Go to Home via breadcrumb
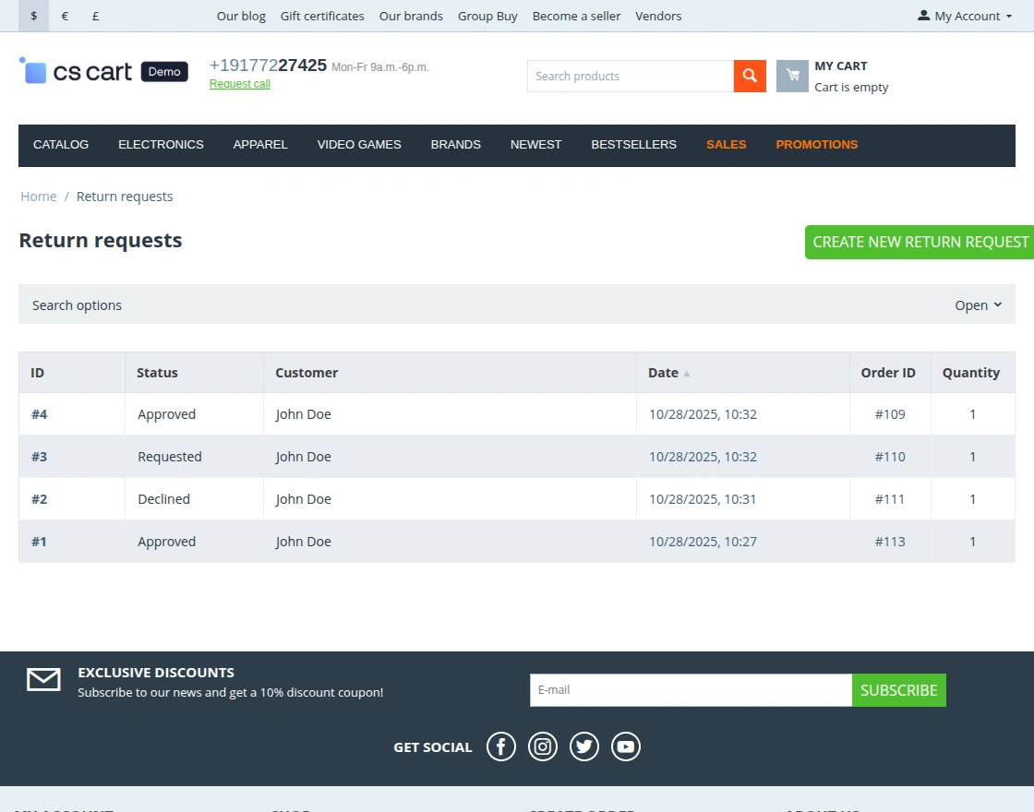This screenshot has height=812, width=1034. (x=38, y=197)
